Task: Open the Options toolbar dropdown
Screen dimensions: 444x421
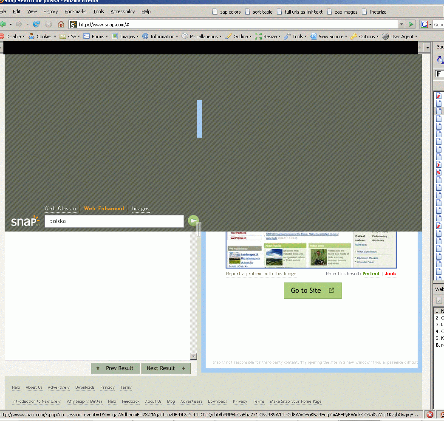Action: 365,37
